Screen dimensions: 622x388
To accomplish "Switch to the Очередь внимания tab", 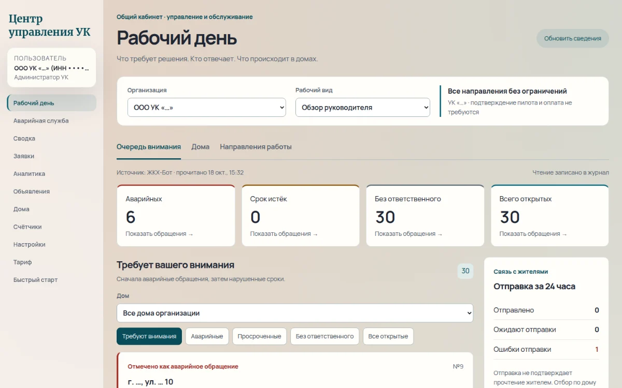I will pos(149,147).
